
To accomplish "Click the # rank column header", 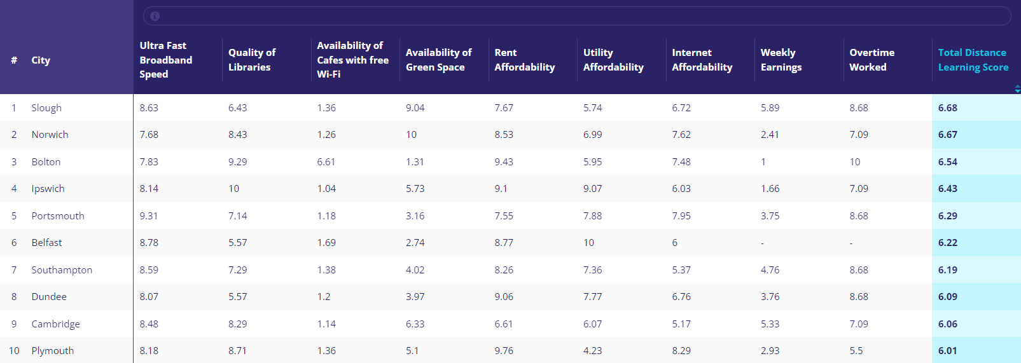I will pyautogui.click(x=14, y=60).
